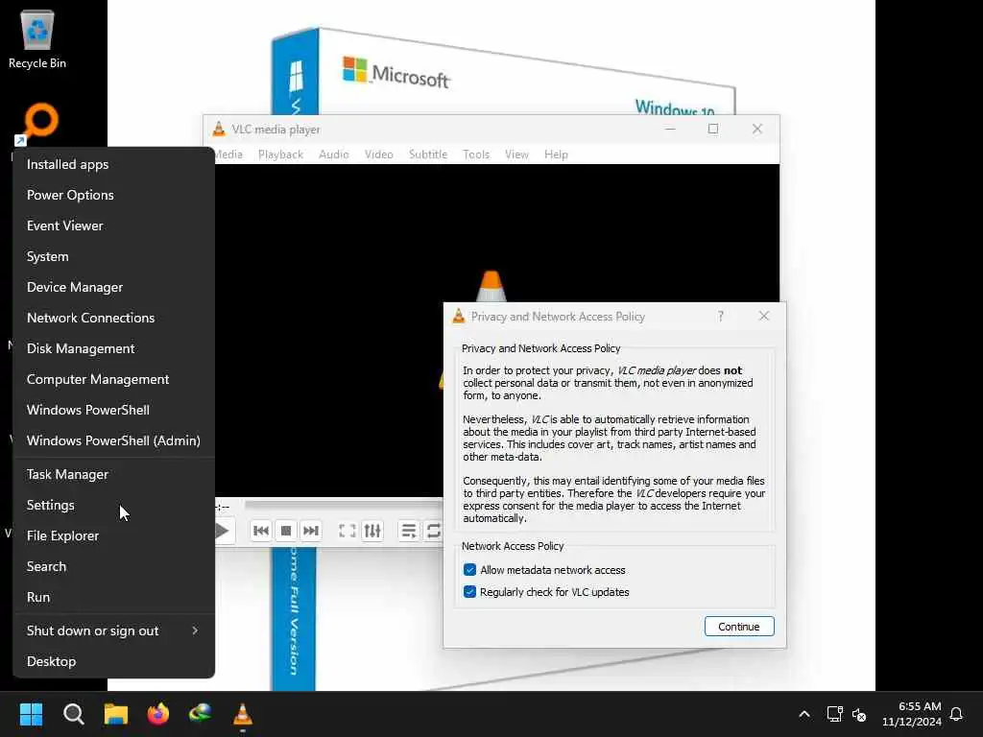The height and width of the screenshot is (737, 983).
Task: Open Network Connections from context menu
Action: tap(113, 318)
